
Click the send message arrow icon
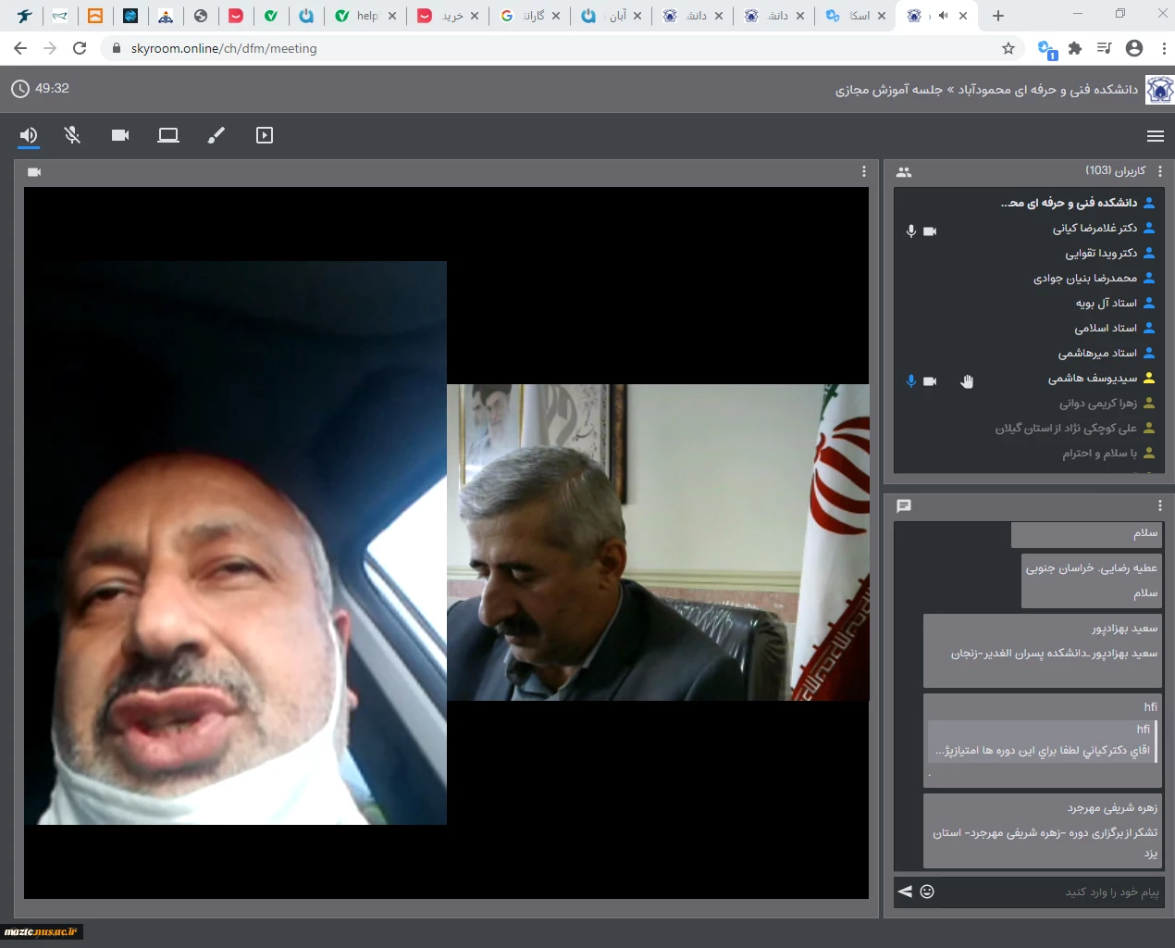[905, 892]
